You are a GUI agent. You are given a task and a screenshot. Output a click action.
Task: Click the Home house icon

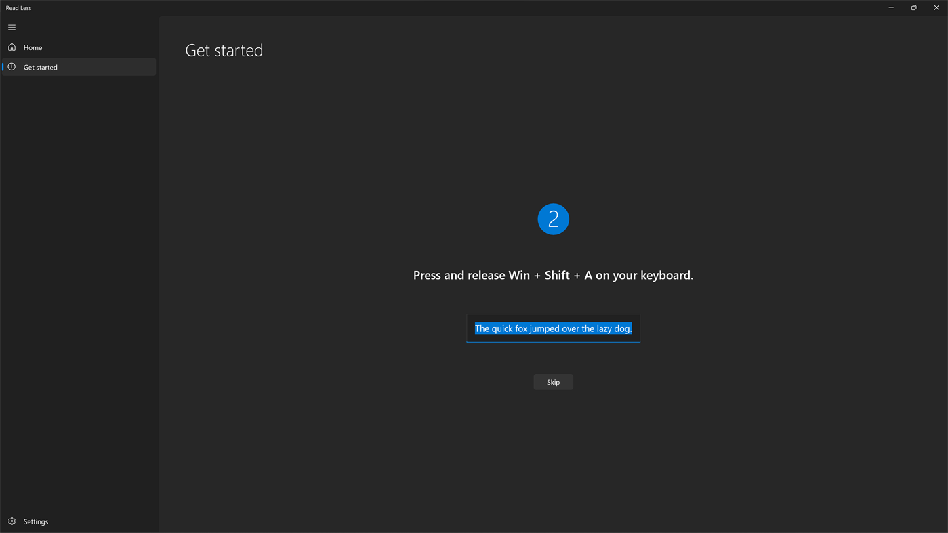point(10,46)
